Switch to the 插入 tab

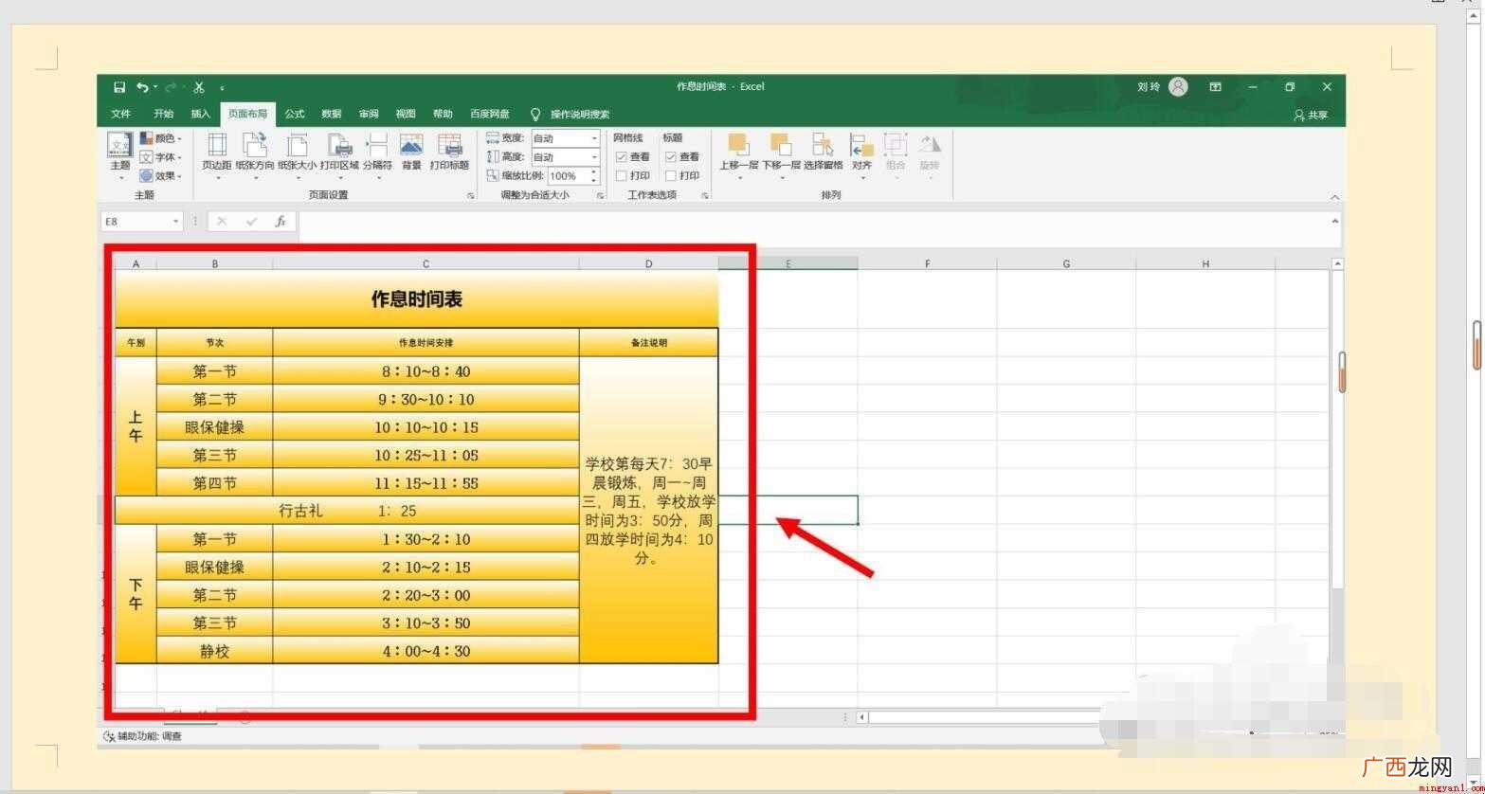200,115
